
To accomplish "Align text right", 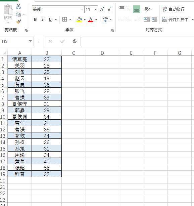I will [x=137, y=19].
